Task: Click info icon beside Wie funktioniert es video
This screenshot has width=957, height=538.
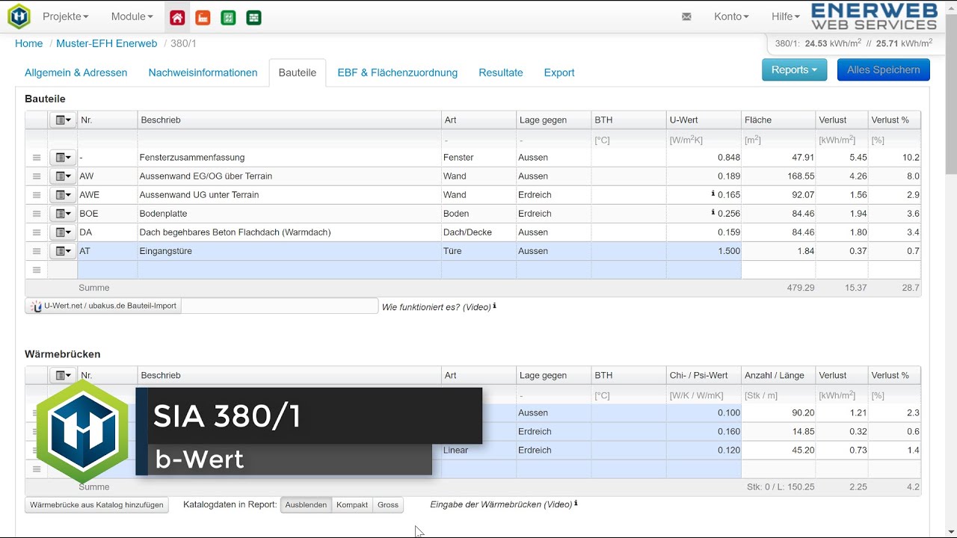Action: pyautogui.click(x=494, y=306)
